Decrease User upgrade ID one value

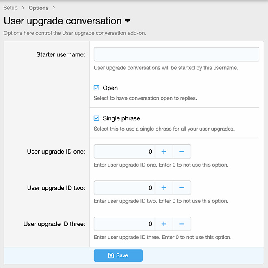[x=182, y=152]
